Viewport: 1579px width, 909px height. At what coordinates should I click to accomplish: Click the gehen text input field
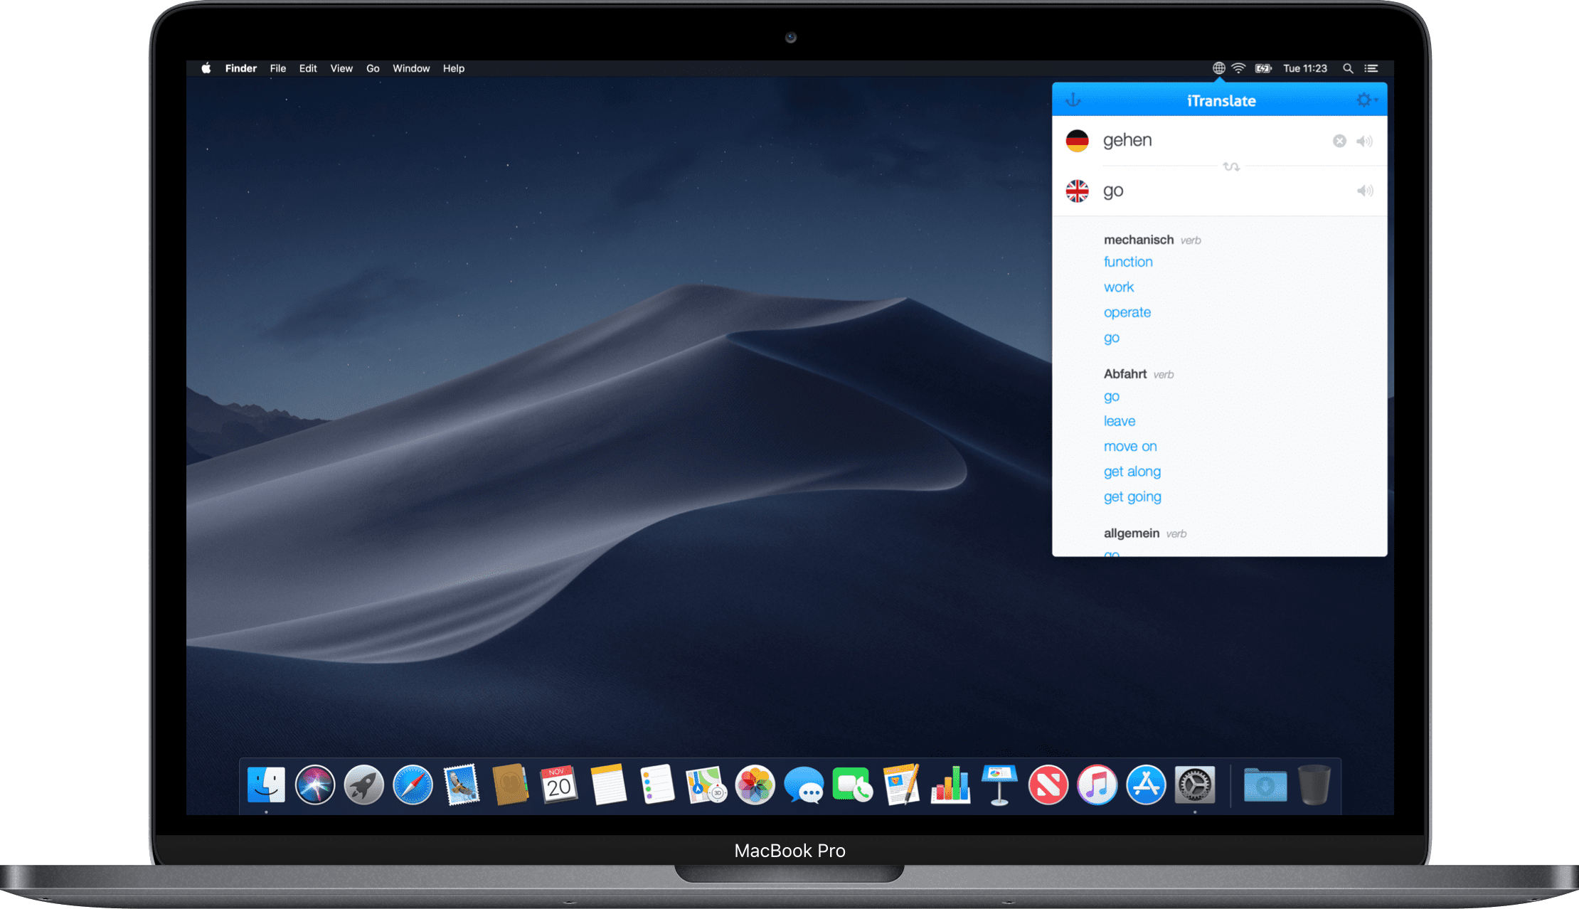tap(1209, 141)
